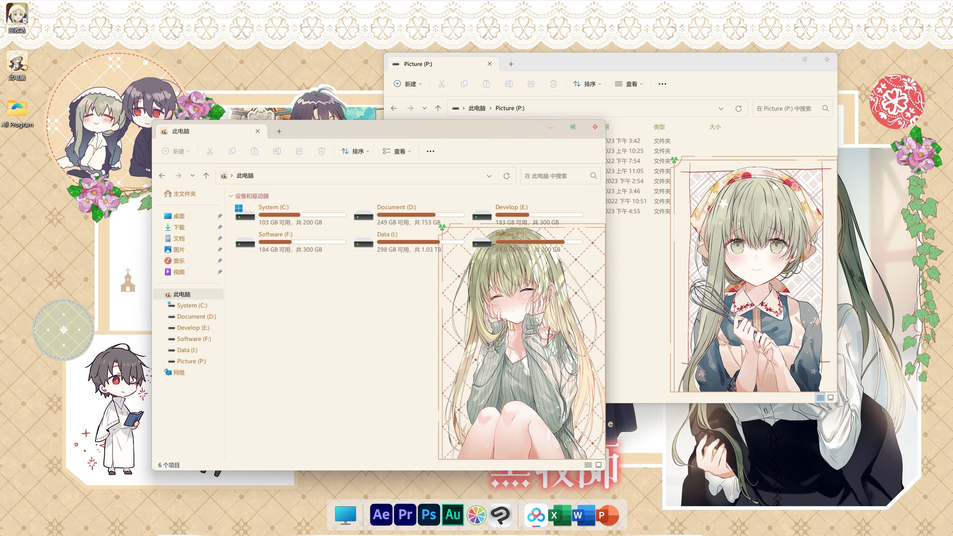Open the color wheel app in dock
953x536 pixels.
click(x=476, y=516)
